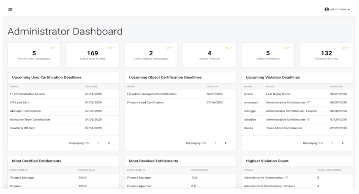Screen dimensions: 359x194
Task: Click the amarquez violation name
Action: [251, 102]
